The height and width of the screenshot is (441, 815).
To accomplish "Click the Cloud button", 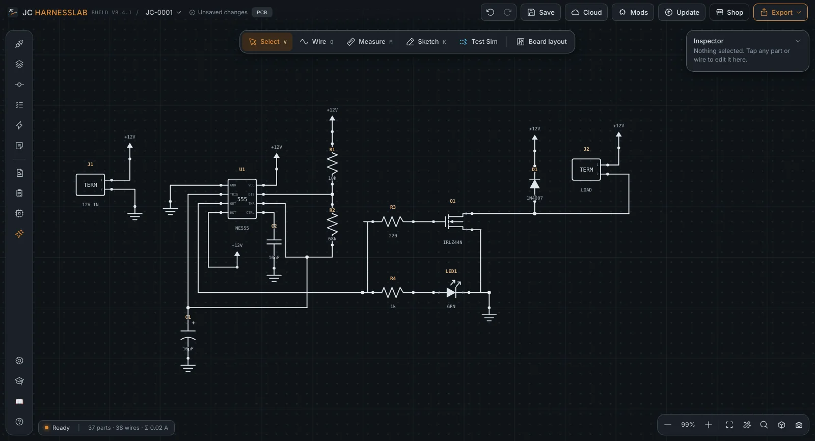I will tap(586, 12).
